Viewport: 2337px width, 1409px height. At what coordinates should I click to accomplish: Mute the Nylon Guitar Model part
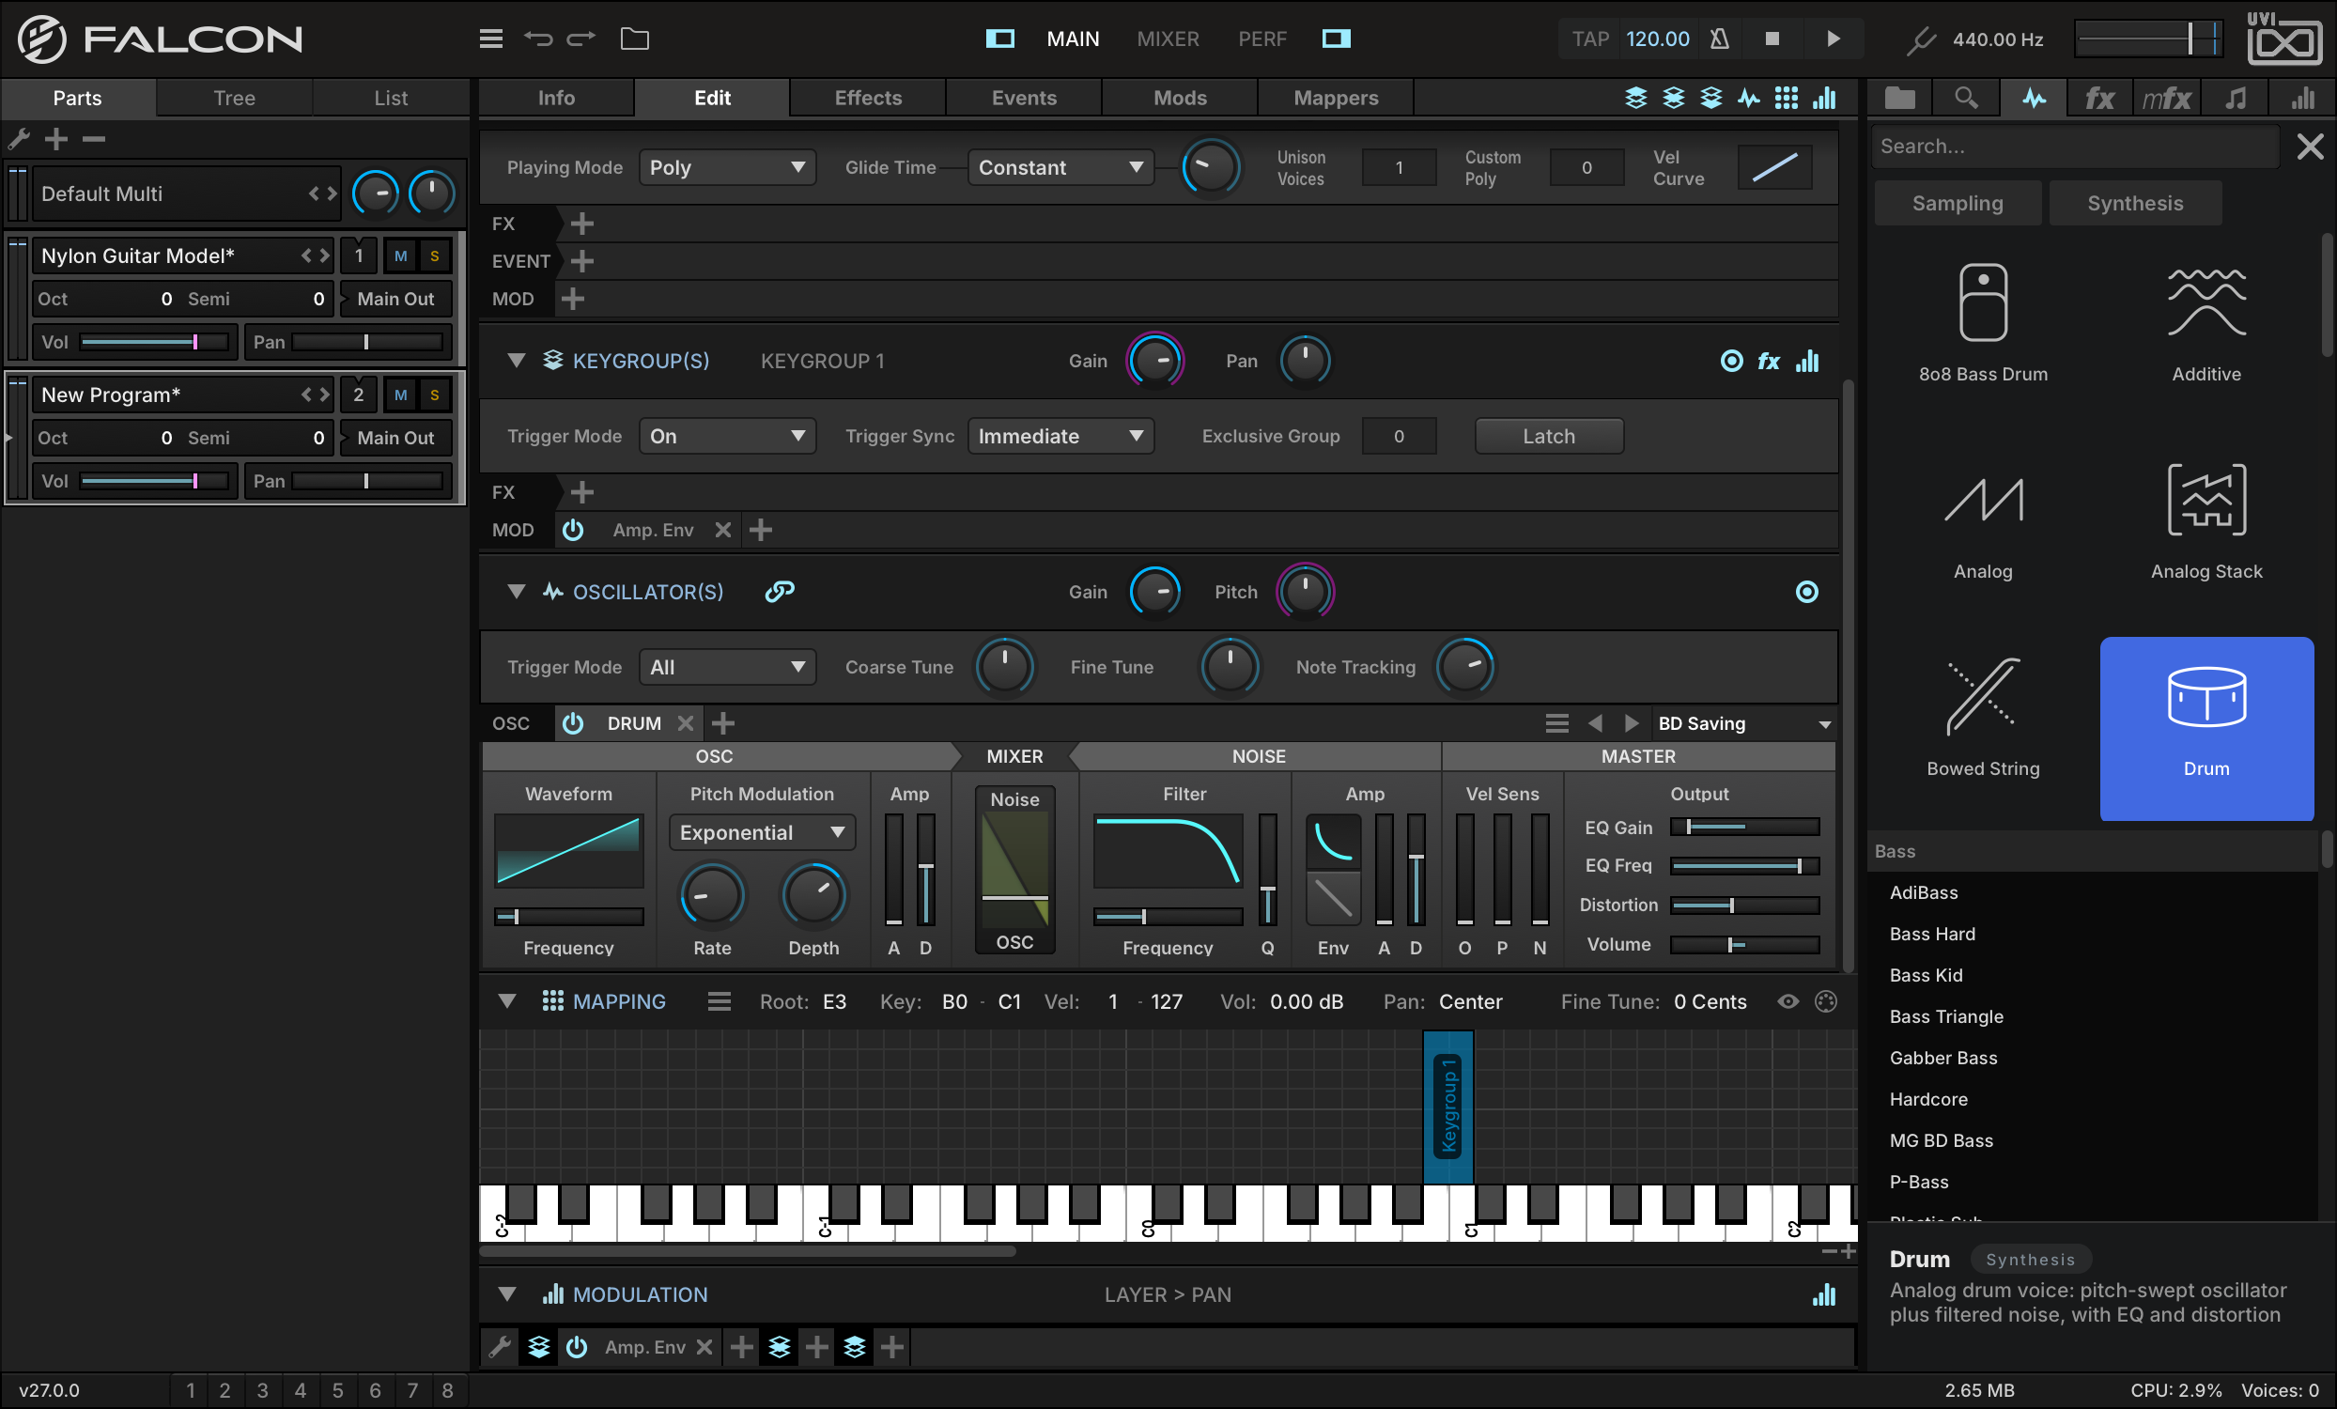coord(400,256)
